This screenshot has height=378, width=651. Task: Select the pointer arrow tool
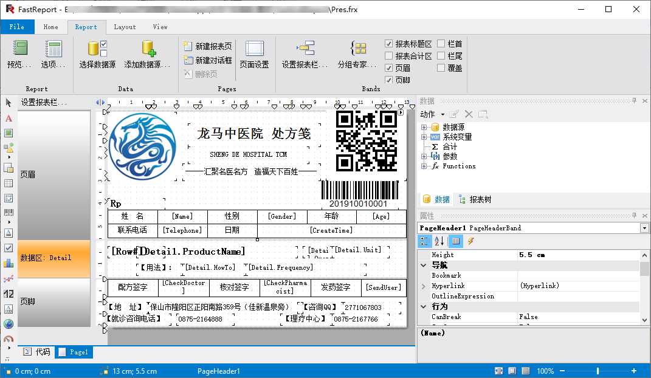coord(9,103)
